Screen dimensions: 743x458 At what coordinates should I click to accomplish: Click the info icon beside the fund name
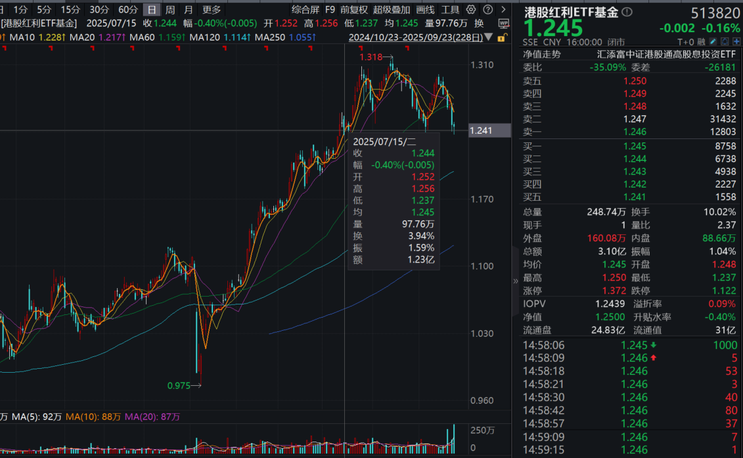[x=627, y=12]
